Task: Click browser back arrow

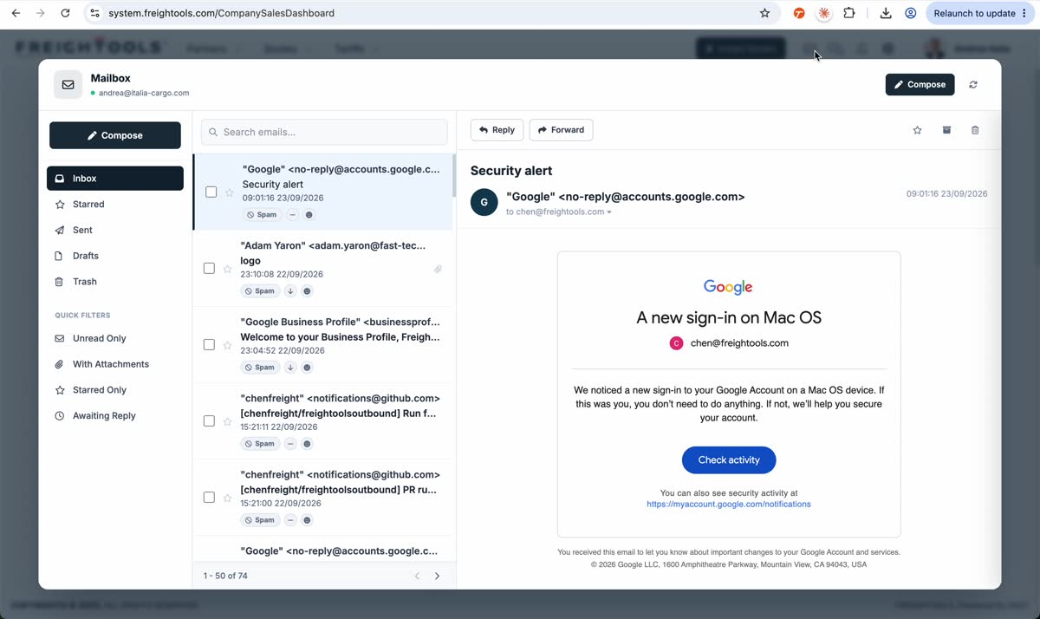Action: click(x=16, y=13)
